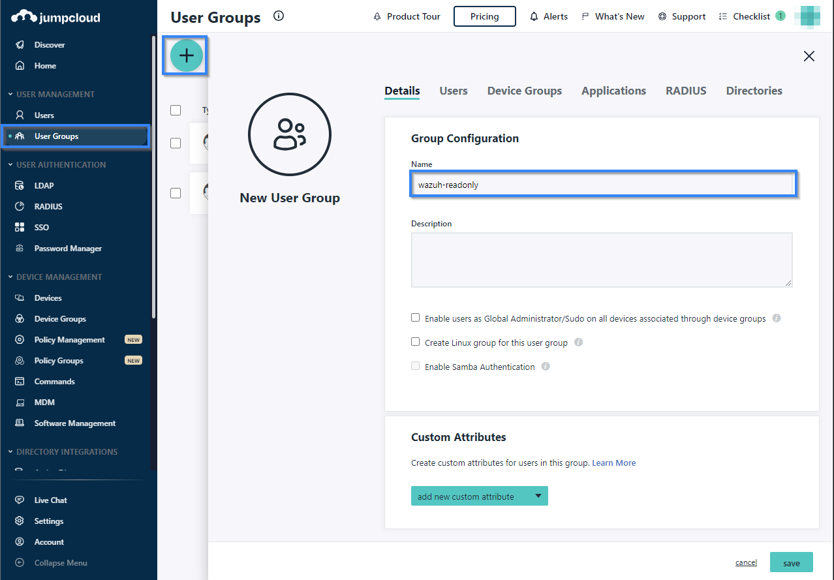Image resolution: width=834 pixels, height=580 pixels.
Task: Open Policy Groups
Action: coord(59,361)
